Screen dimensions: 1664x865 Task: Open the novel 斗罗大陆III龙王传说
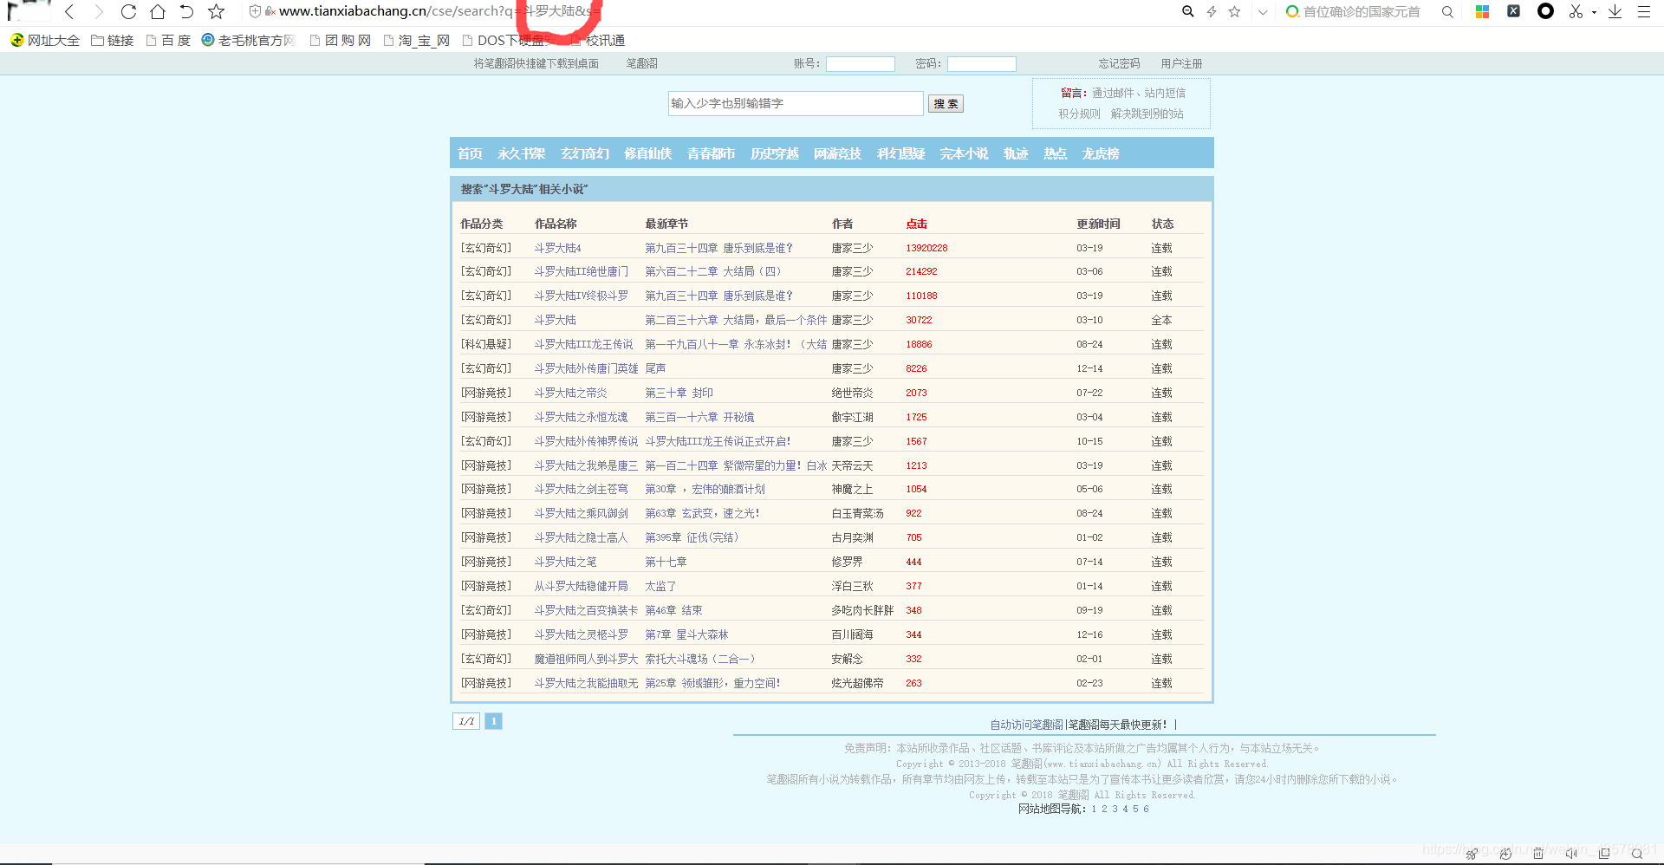583,344
